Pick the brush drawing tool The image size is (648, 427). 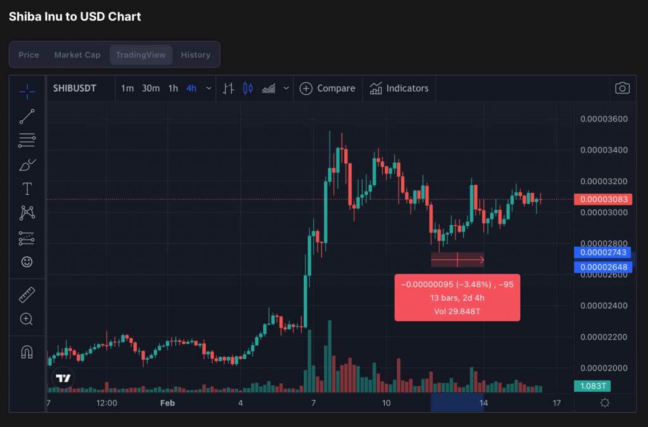click(27, 165)
